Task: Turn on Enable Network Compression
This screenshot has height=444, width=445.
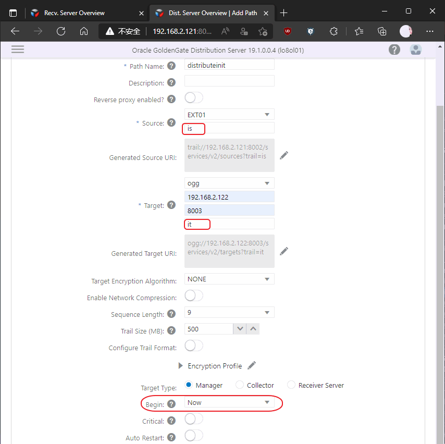Action: tap(193, 296)
